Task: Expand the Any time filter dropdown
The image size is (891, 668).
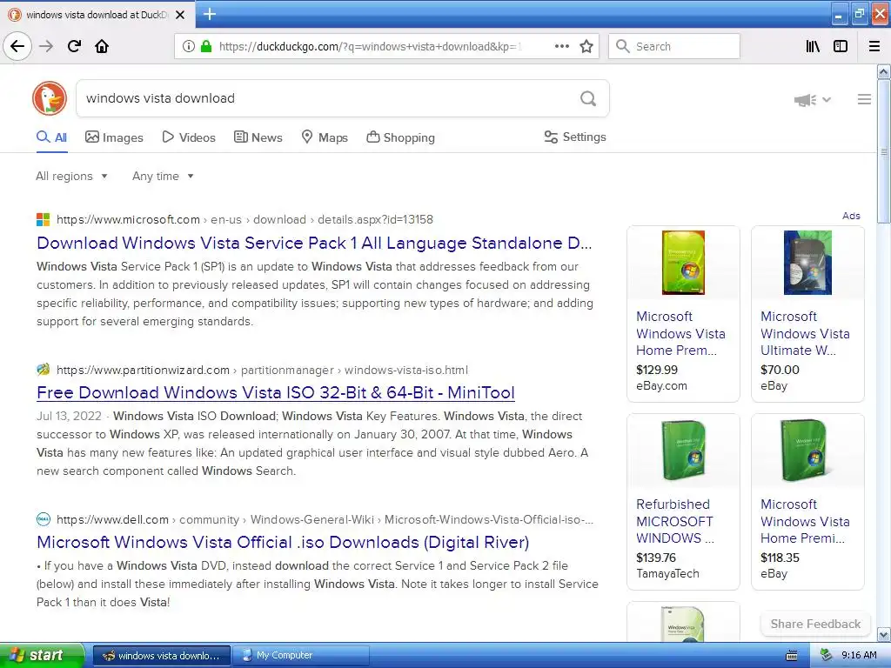Action: tap(163, 176)
